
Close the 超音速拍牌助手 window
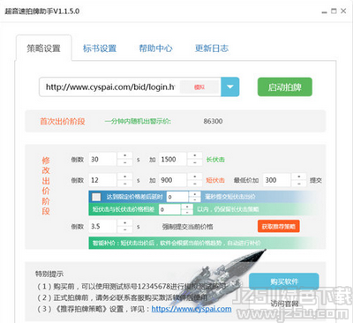(343, 11)
